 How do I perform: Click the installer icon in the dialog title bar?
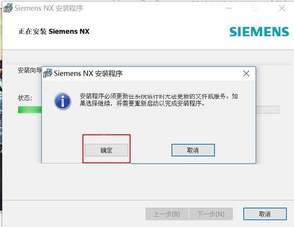48,73
